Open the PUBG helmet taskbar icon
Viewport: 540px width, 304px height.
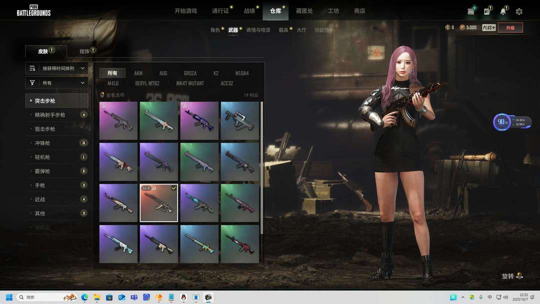click(x=208, y=297)
